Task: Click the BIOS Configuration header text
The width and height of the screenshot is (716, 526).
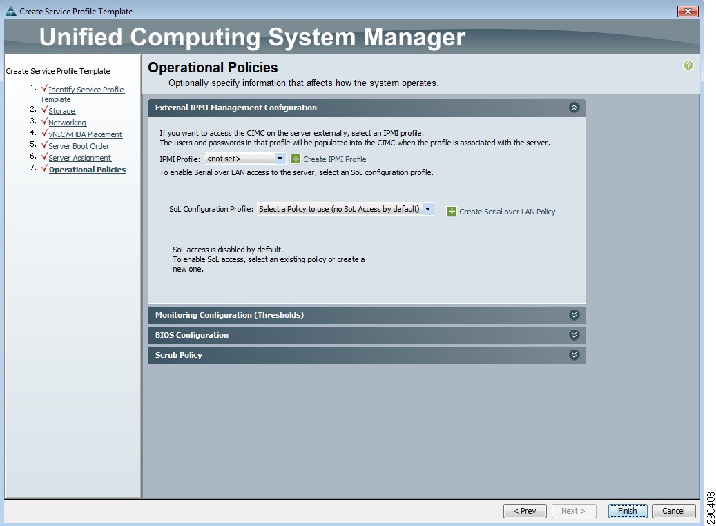Action: 192,335
